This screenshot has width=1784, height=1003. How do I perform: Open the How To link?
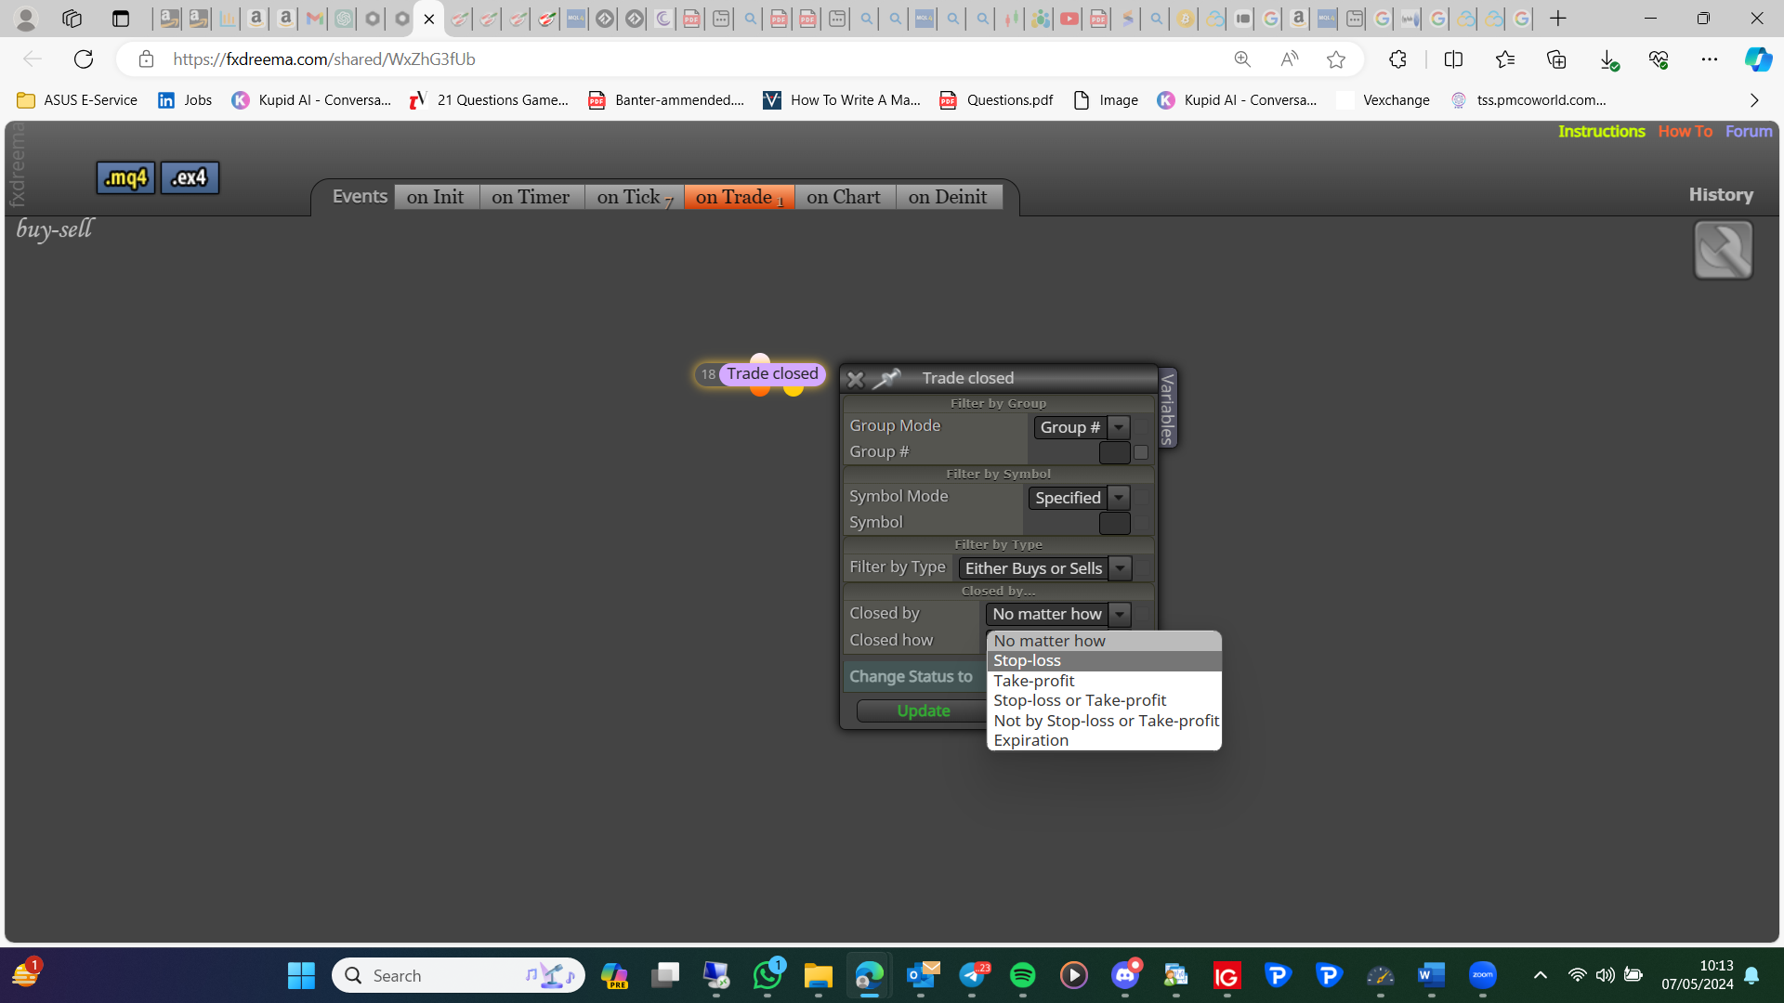tap(1685, 131)
